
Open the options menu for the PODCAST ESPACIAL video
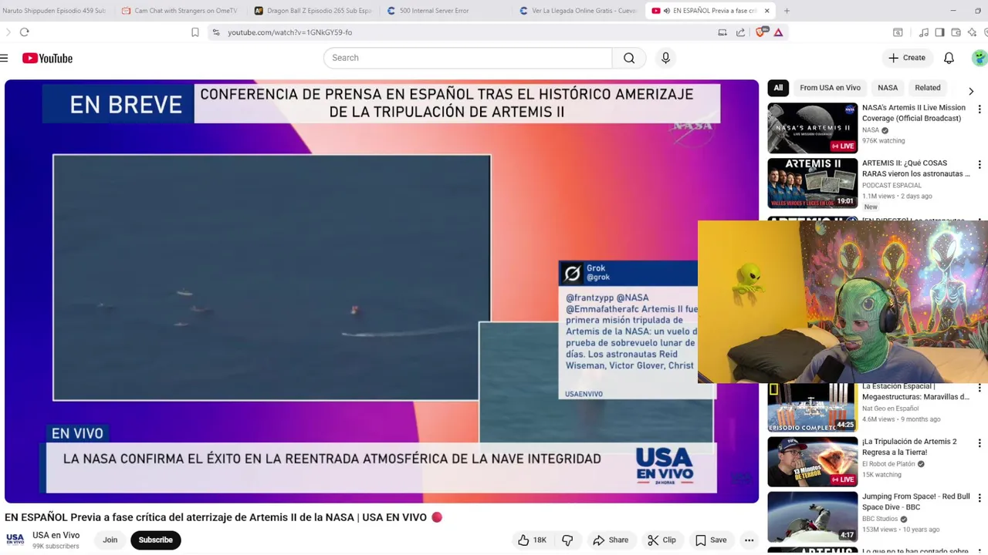tap(980, 165)
